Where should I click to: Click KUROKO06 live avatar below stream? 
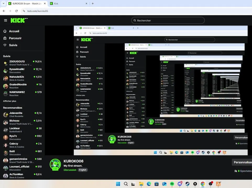[55, 164]
